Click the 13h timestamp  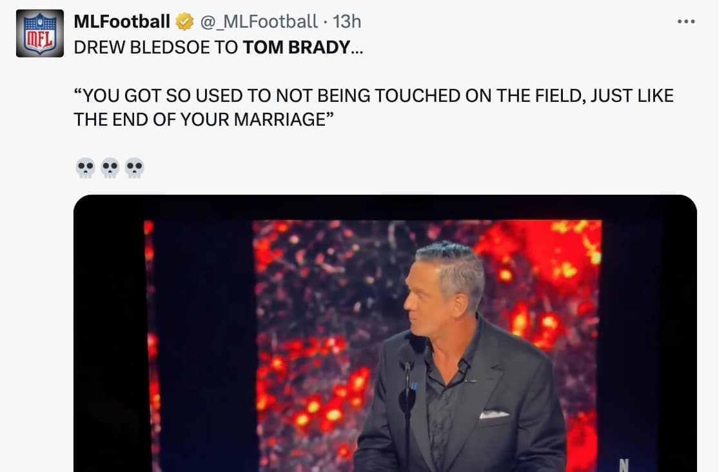click(347, 22)
